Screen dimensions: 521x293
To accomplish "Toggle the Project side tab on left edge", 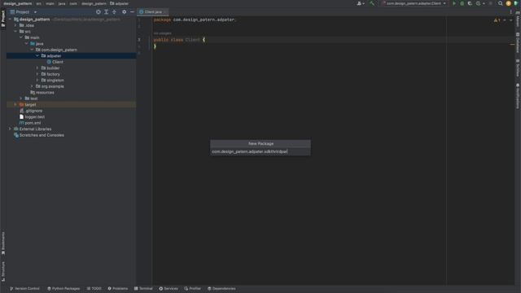I will tap(3, 19).
